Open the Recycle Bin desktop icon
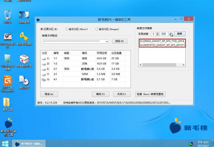Screen dimensions: 214x147 click(8, 17)
